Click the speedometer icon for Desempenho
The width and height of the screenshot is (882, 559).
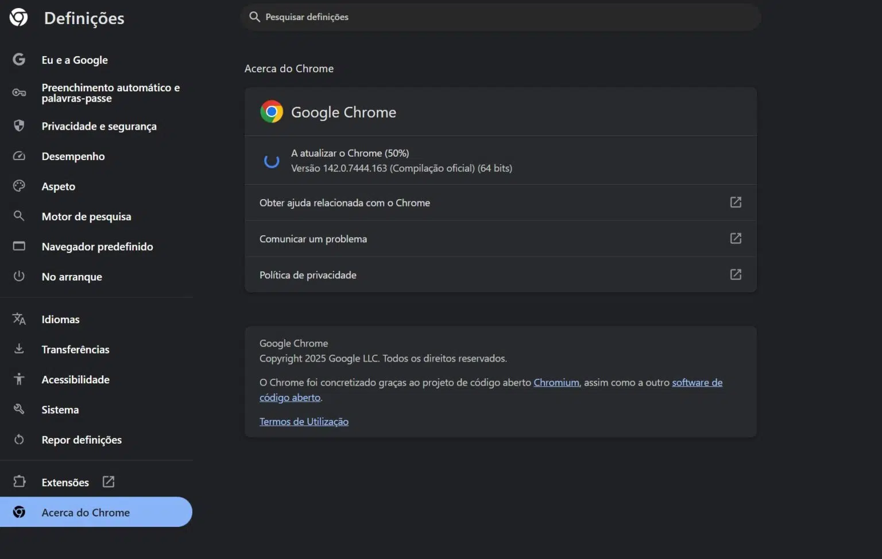19,156
